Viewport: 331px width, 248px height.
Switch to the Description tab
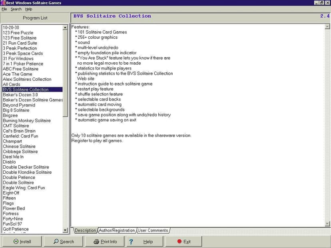click(85, 230)
